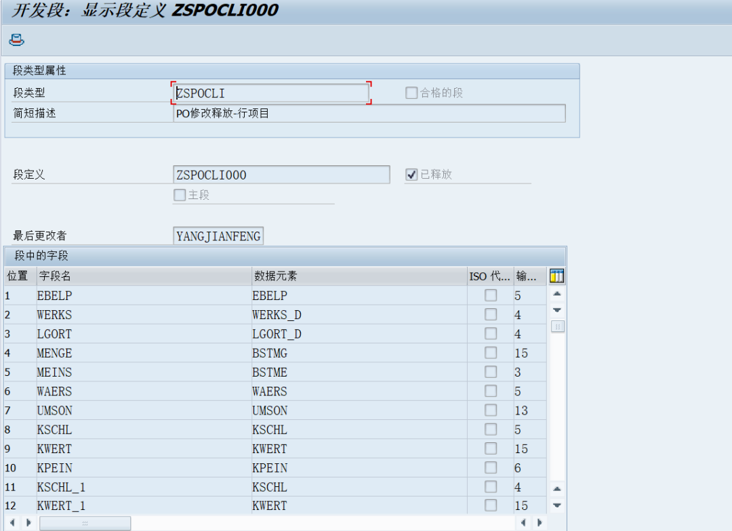Select field name cell KWERT_1
Screen dimensions: 732x531
pos(144,505)
